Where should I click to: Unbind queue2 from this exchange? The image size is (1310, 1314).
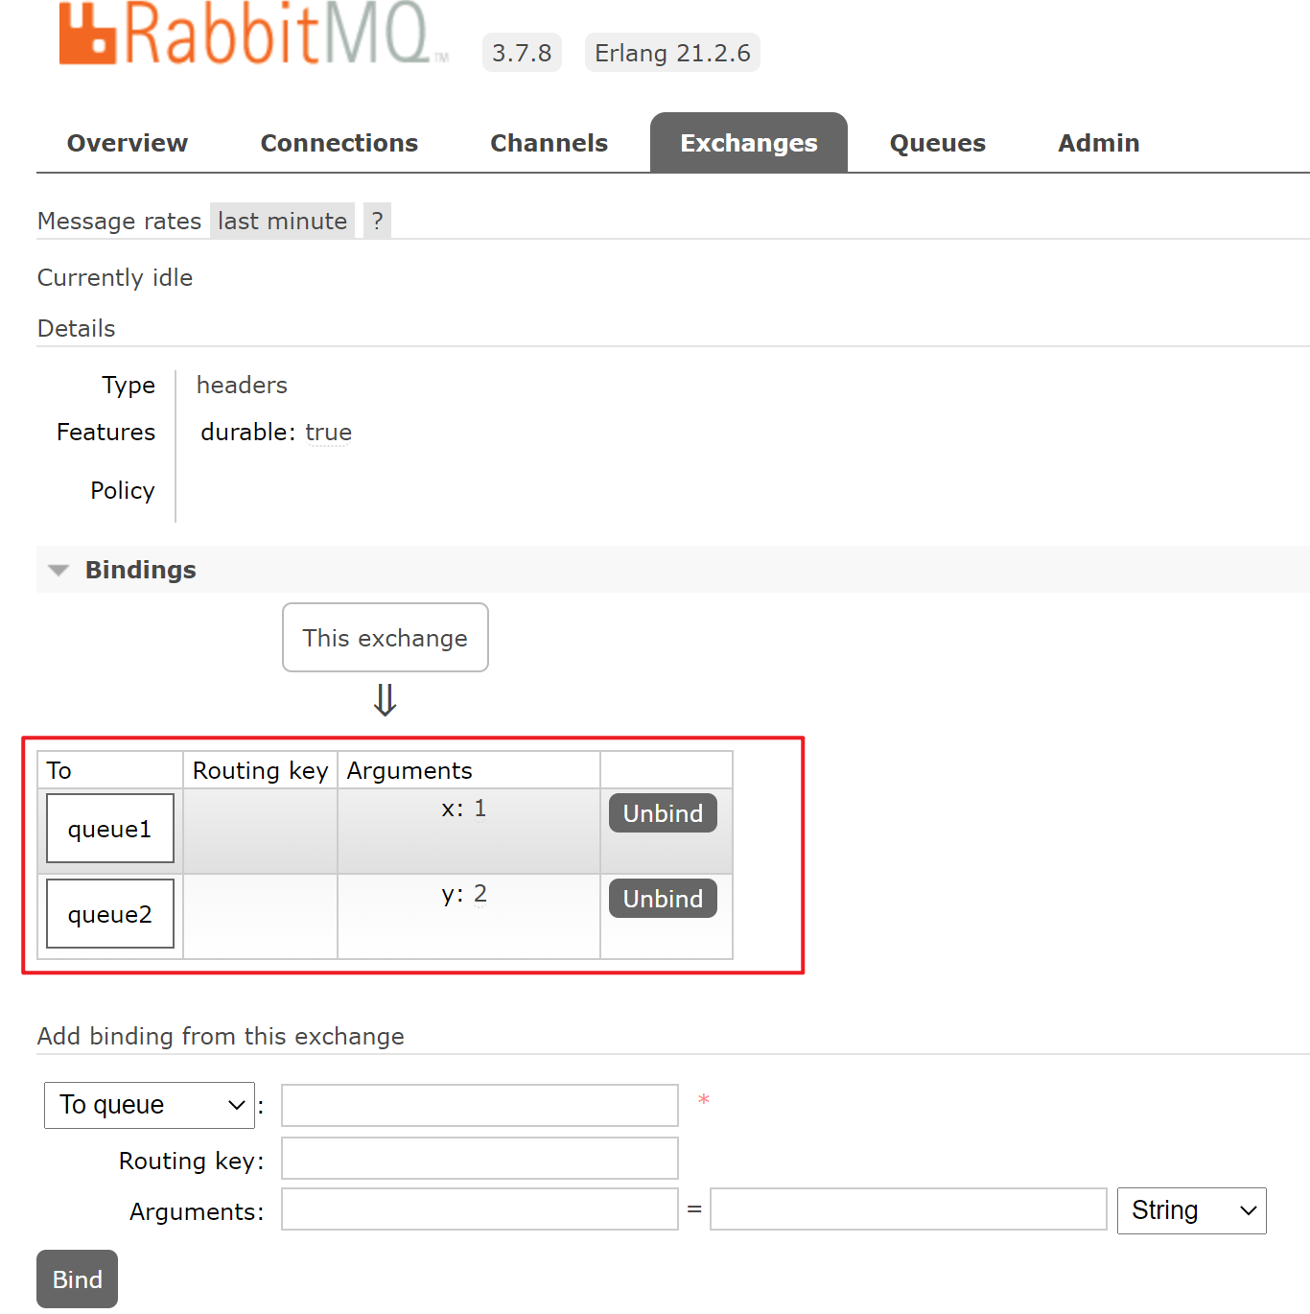[x=663, y=899]
